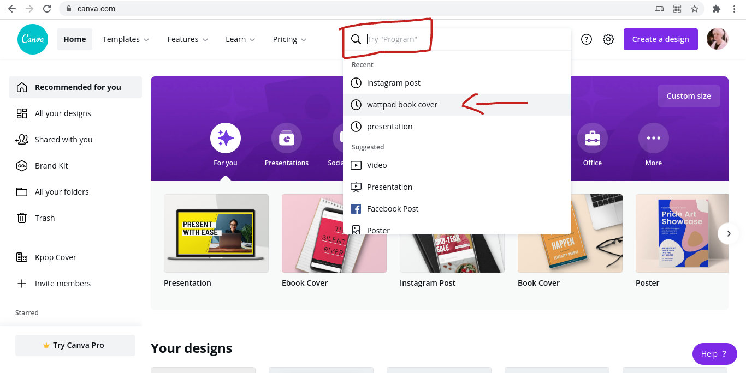
Task: Select recent search instagram post
Action: point(457,83)
